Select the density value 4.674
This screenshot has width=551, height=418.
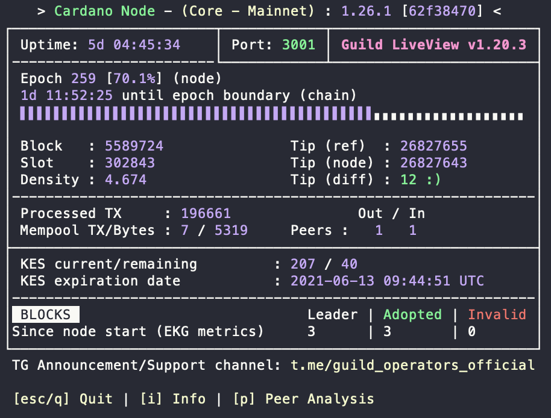[x=125, y=179]
